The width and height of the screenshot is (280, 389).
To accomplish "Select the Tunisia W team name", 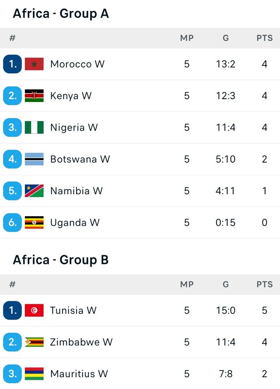I will pos(73,310).
